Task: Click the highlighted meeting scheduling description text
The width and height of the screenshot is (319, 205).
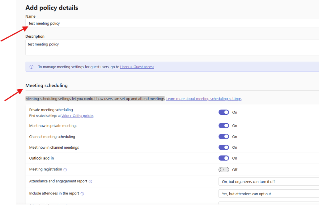Action: pyautogui.click(x=95, y=99)
